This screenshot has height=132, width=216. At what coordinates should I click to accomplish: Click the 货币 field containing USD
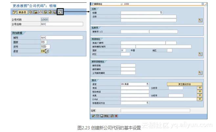point(45,47)
